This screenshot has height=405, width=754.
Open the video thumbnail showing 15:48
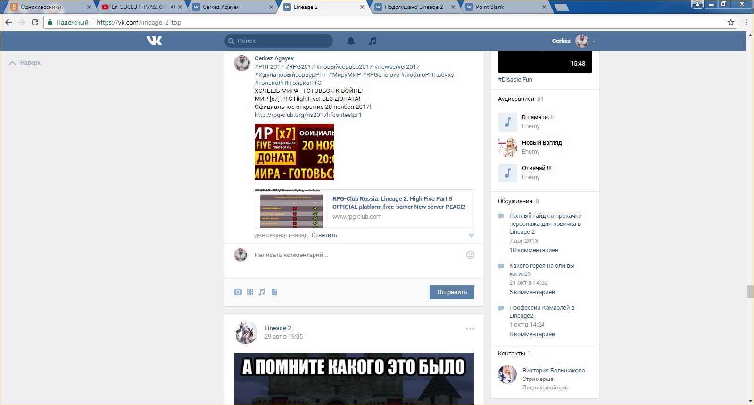tap(545, 61)
